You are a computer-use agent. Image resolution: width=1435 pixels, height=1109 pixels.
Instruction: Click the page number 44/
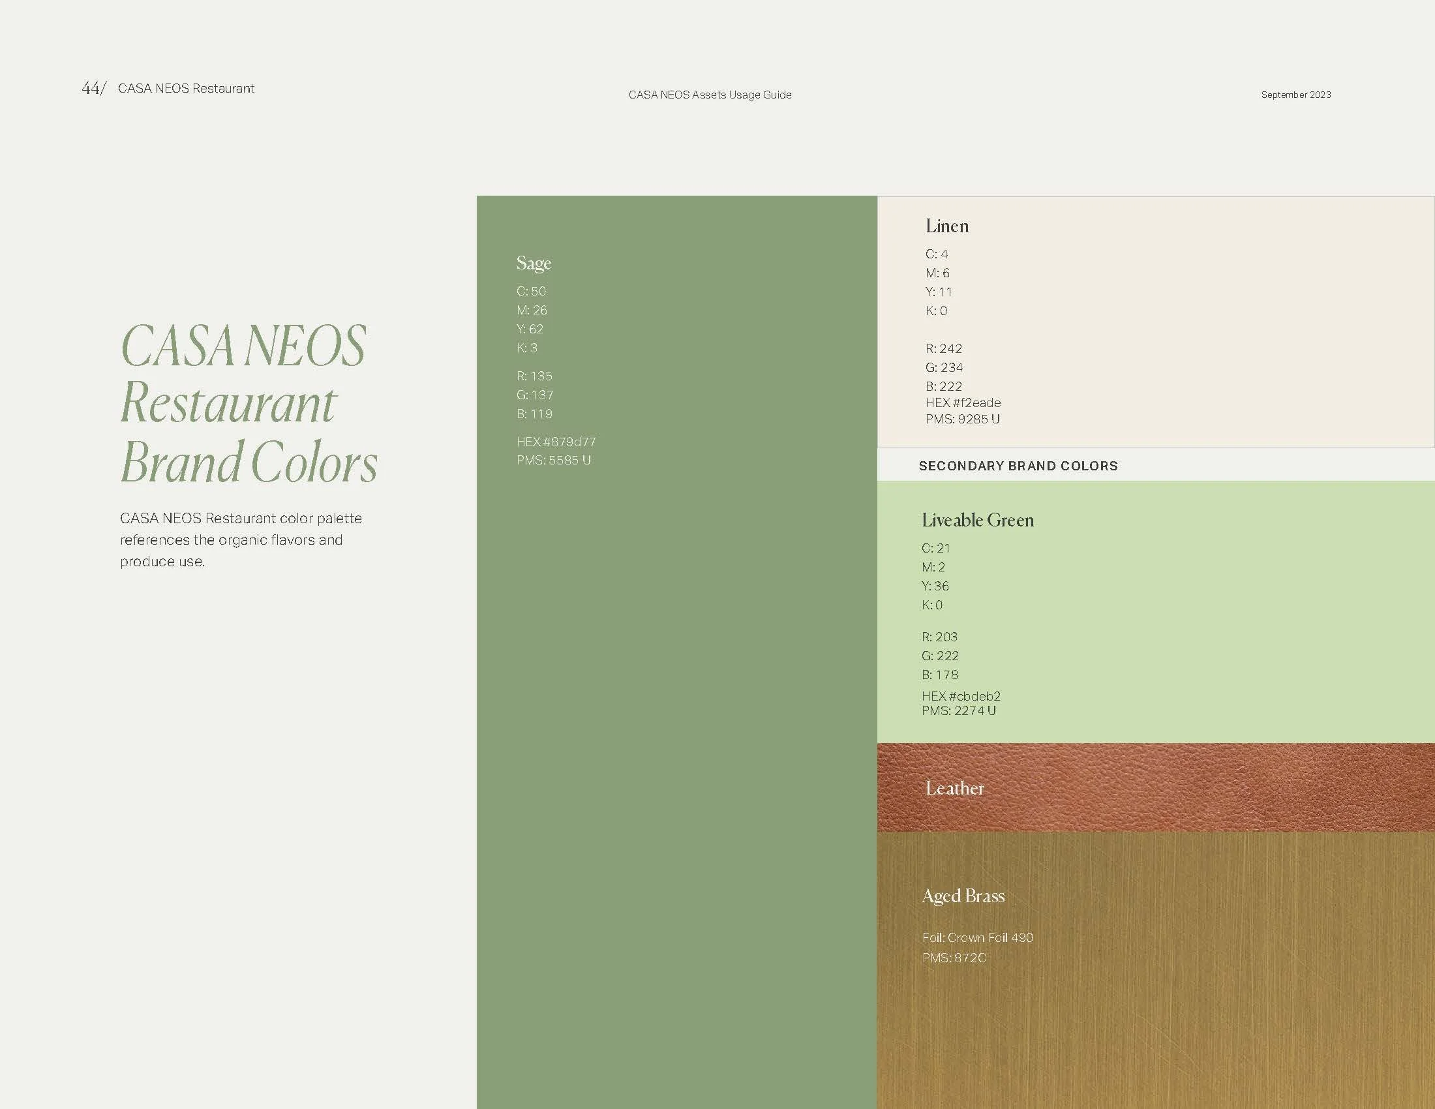click(94, 89)
